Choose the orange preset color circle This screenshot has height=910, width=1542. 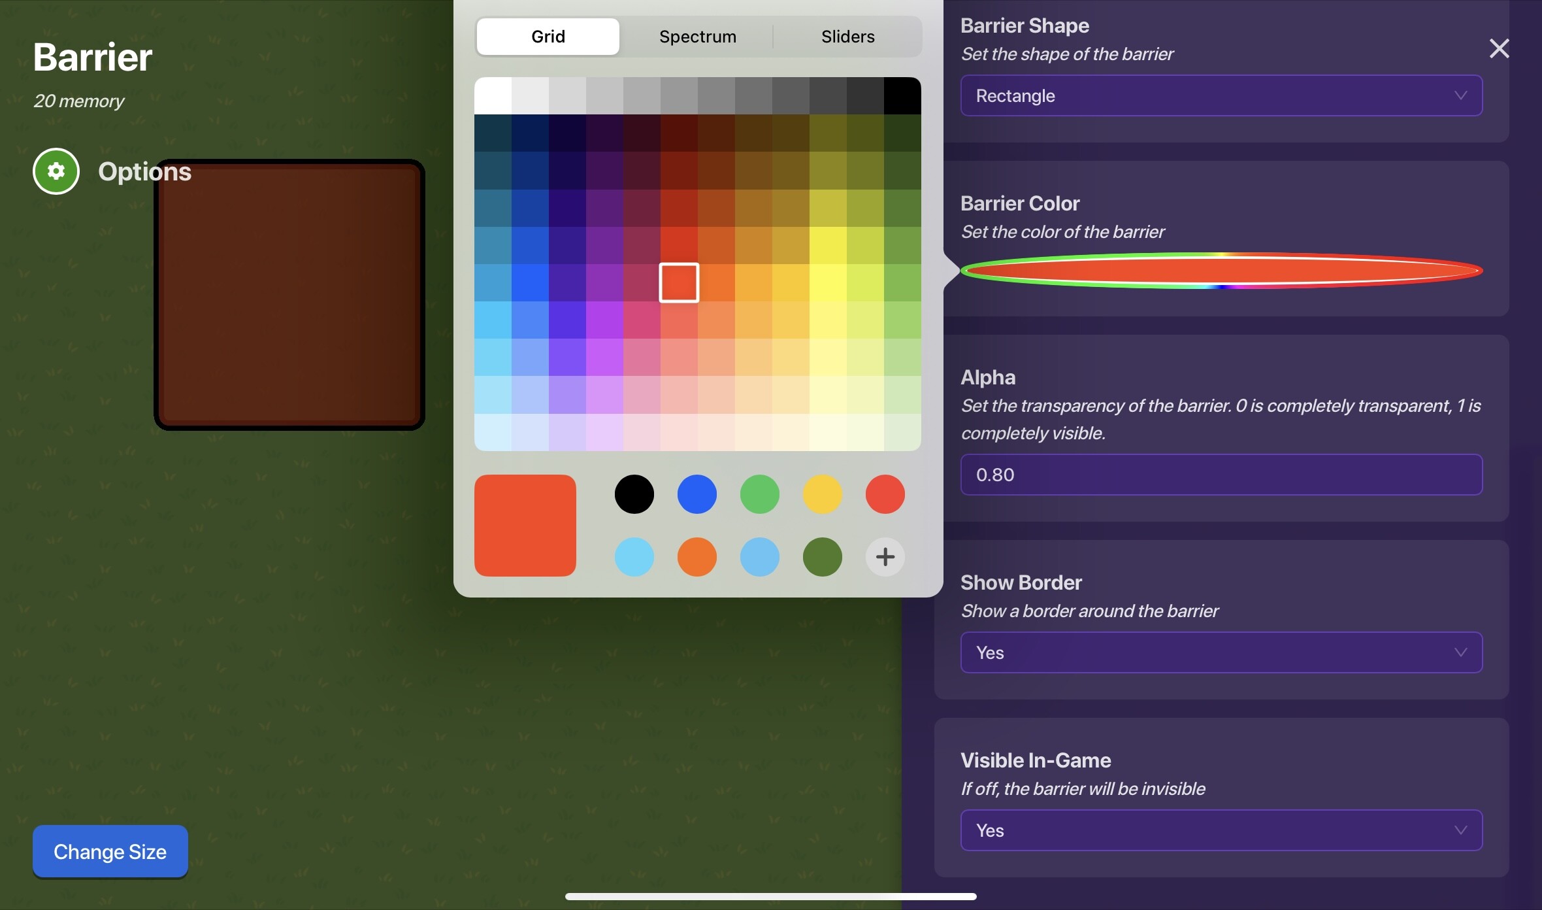(x=697, y=557)
